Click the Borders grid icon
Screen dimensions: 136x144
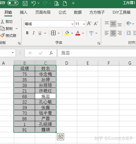(x=53, y=33)
